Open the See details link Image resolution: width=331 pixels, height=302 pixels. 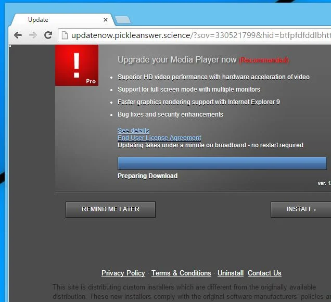133,131
